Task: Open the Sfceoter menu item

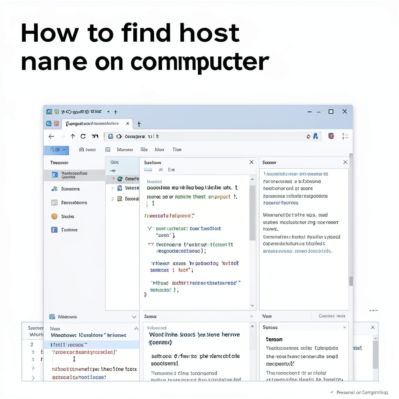Action: 125,150
